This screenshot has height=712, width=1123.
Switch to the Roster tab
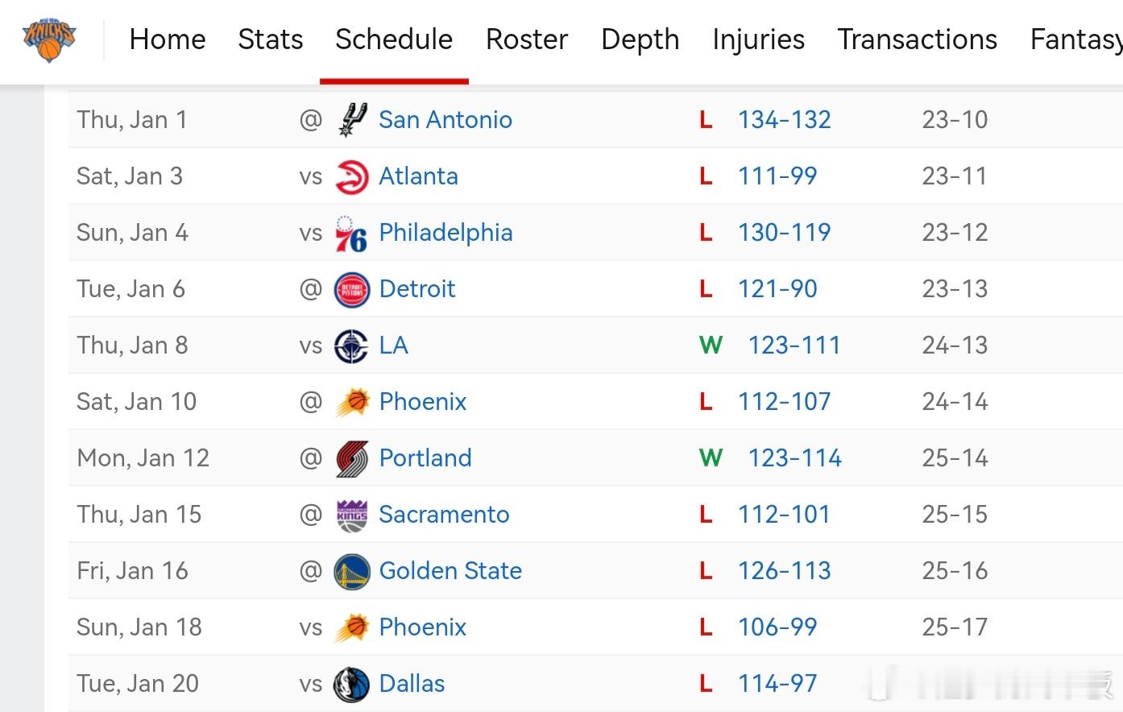[527, 39]
